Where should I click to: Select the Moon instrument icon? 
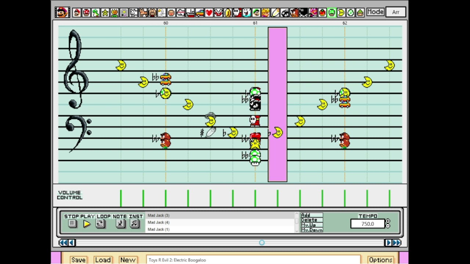[341, 12]
